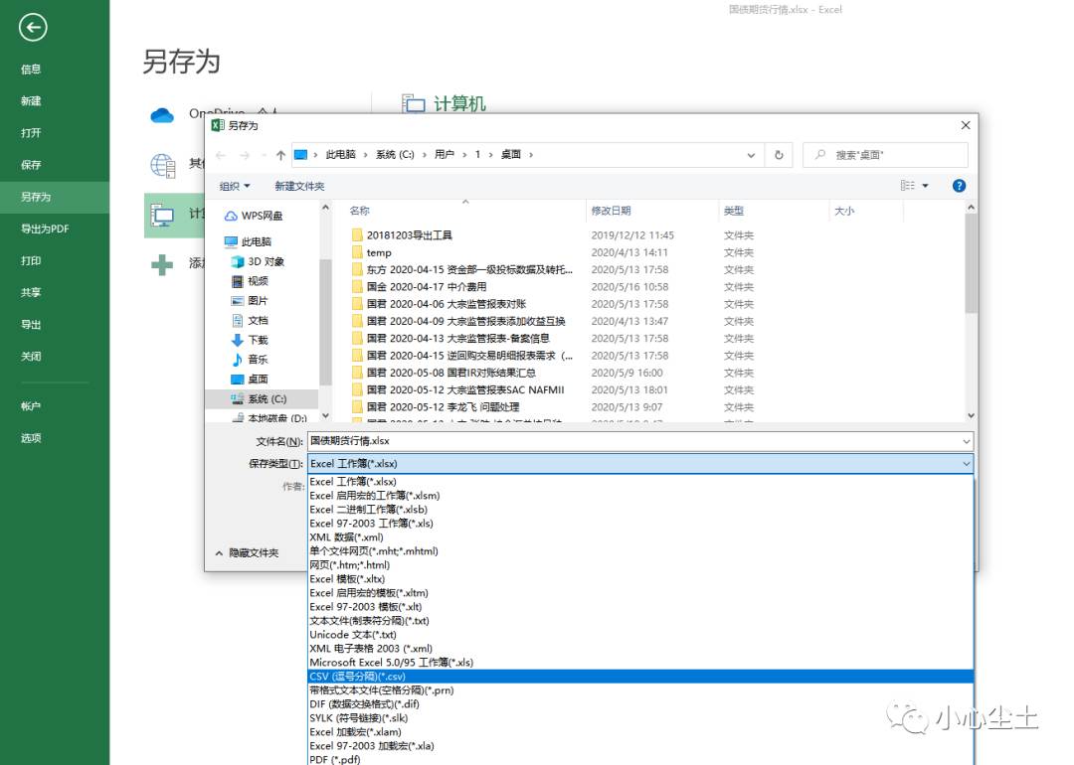The height and width of the screenshot is (765, 1074).
Task: Open the 组织 dropdown menu
Action: (x=235, y=186)
